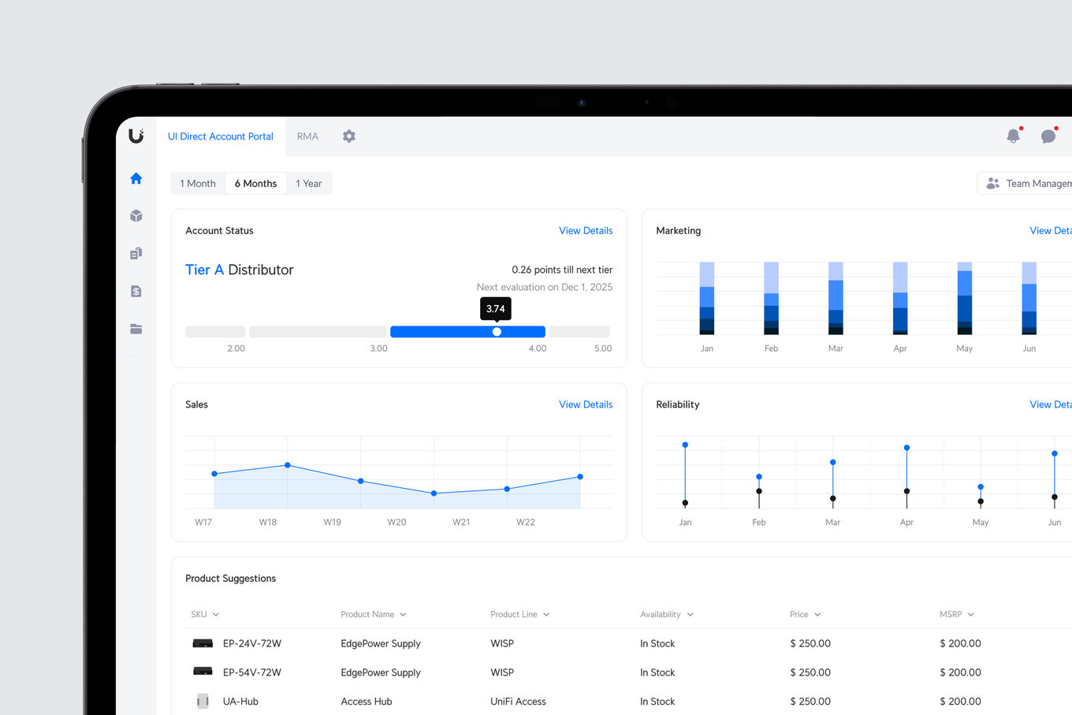
Task: Click Next evaluation on Dec 1, 2025 text
Action: tap(545, 287)
